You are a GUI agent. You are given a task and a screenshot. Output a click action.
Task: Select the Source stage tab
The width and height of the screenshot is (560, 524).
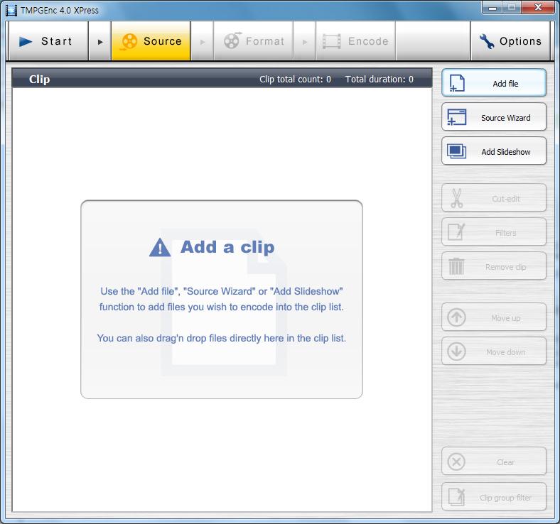(151, 41)
